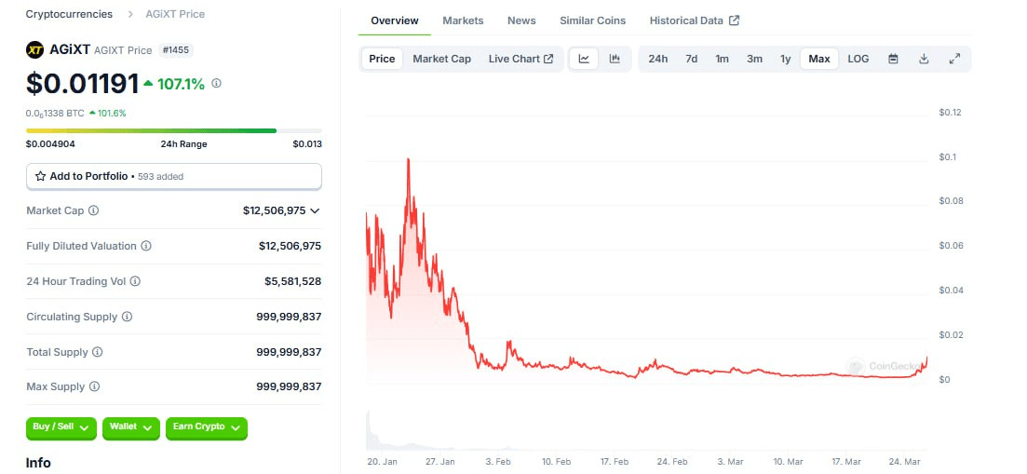This screenshot has height=474, width=1027.
Task: Open the Fully Diluted Valuation info icon
Action: [x=146, y=246]
